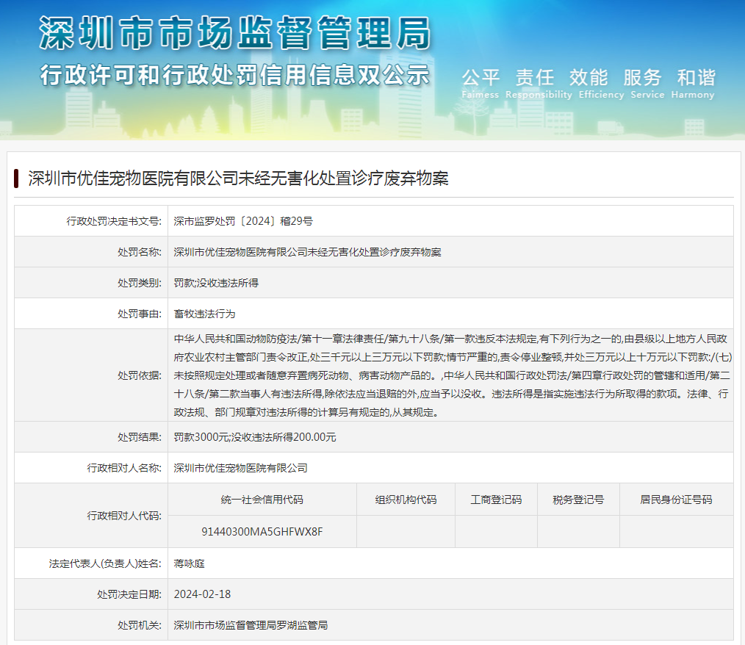Select the label 行政处罚决定书文号

coord(114,221)
